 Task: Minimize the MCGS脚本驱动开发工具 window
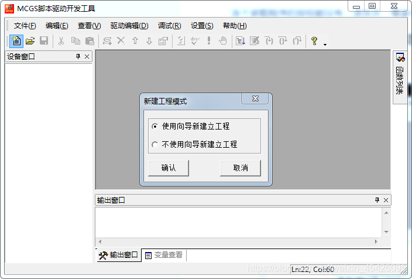(356, 6)
